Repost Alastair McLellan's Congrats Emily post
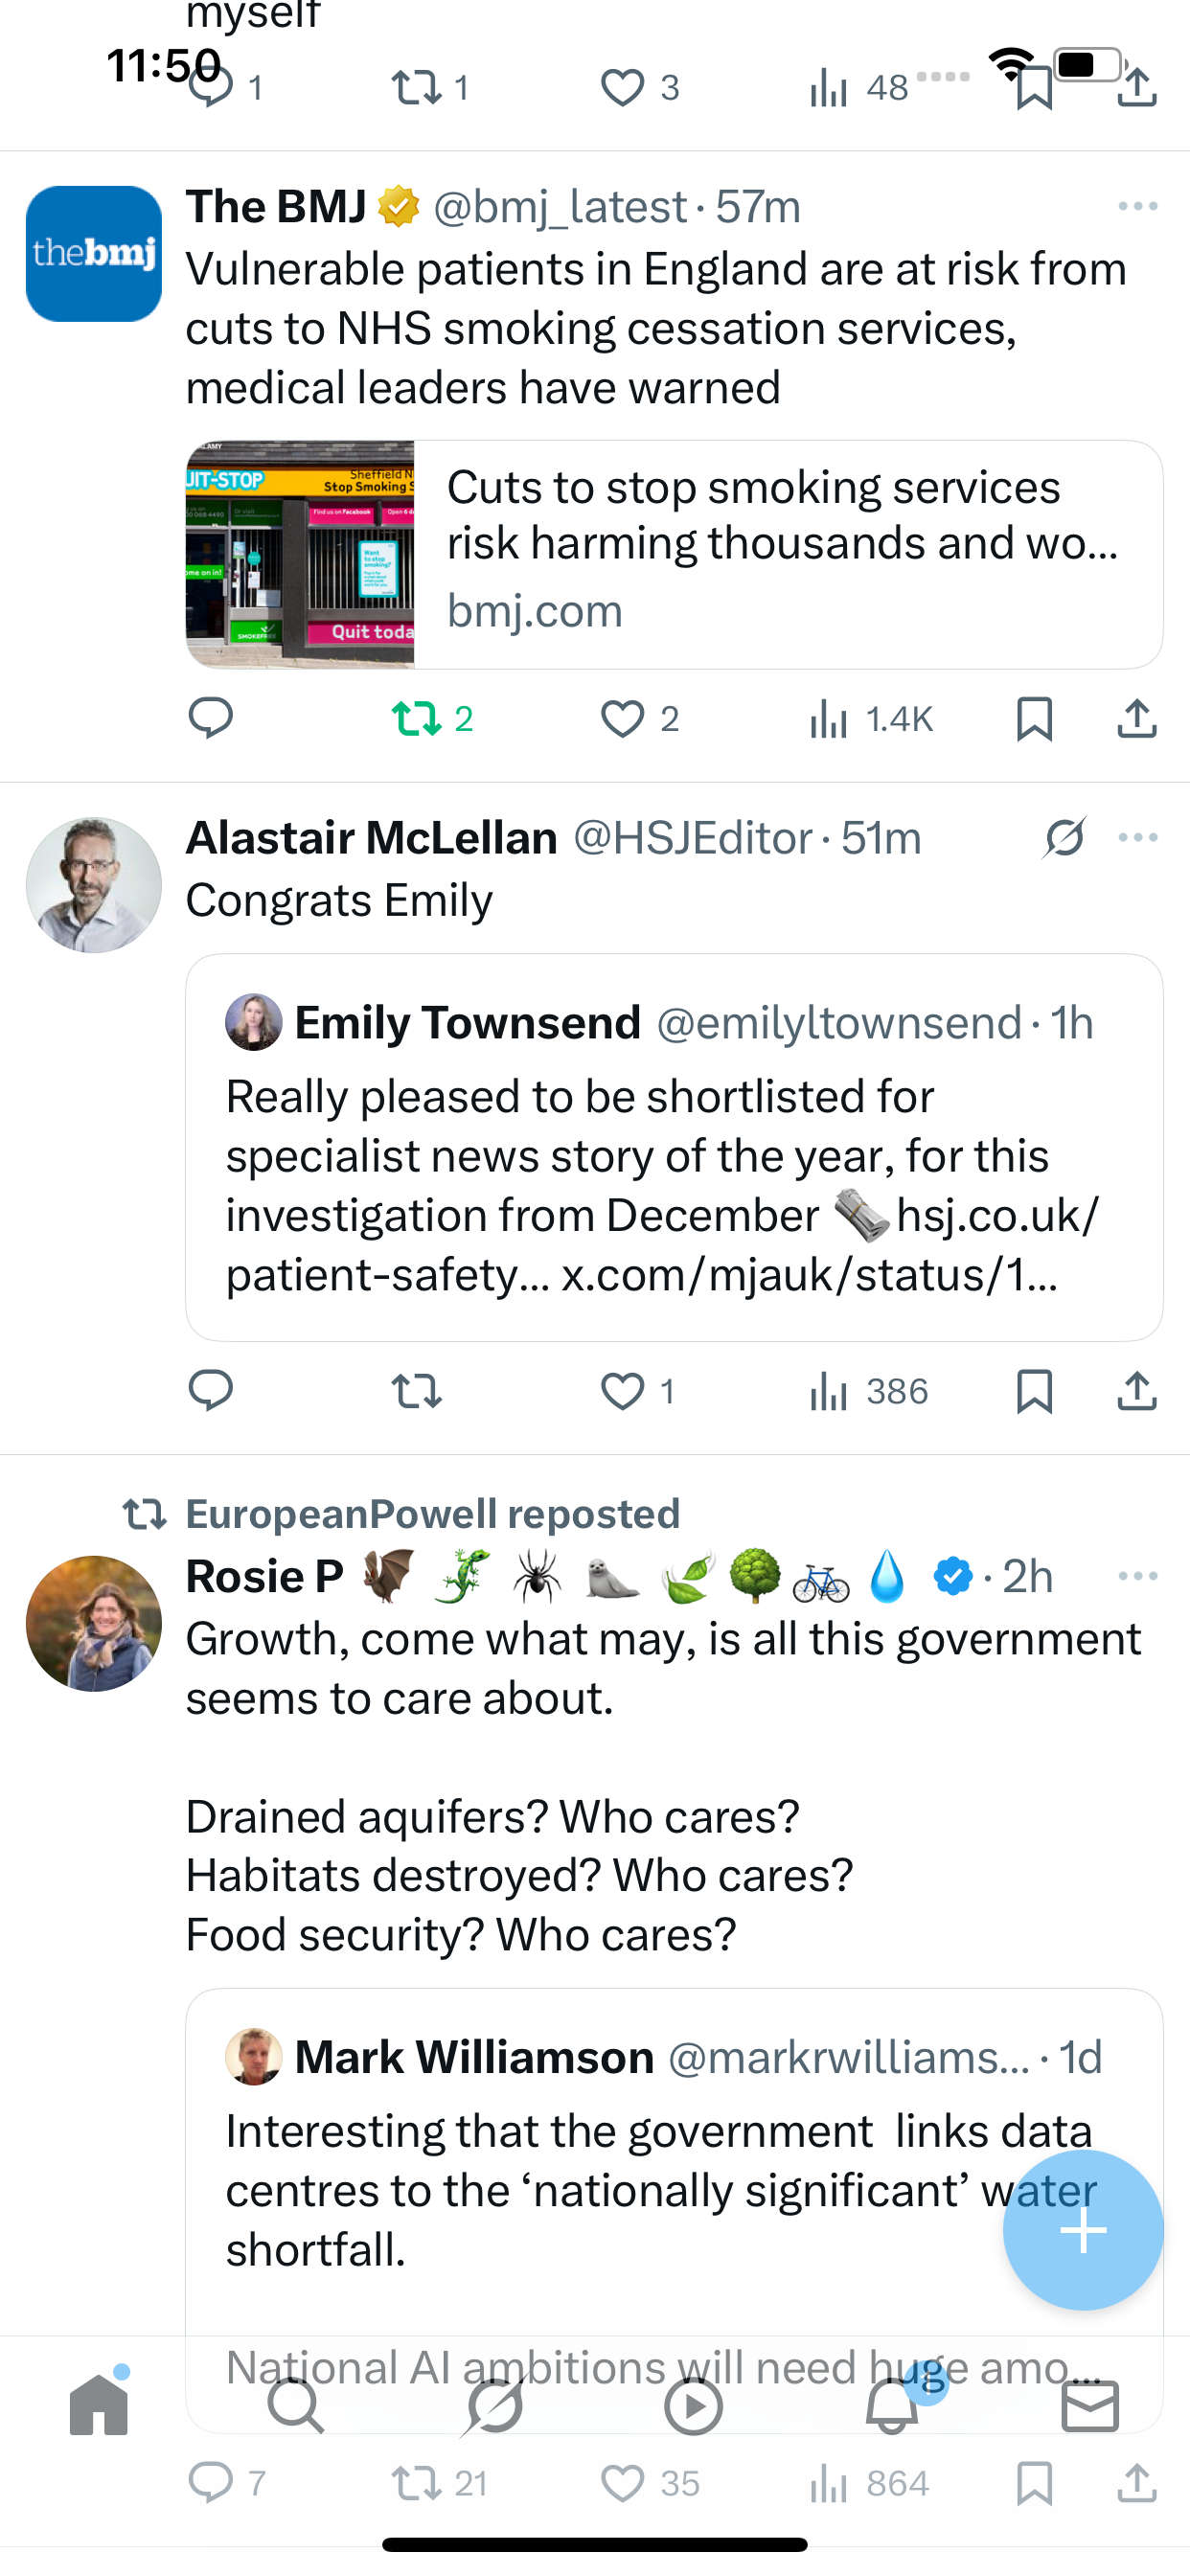 (416, 1390)
